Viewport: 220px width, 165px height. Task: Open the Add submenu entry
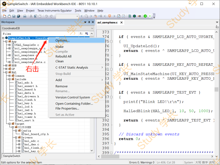click(x=77, y=80)
